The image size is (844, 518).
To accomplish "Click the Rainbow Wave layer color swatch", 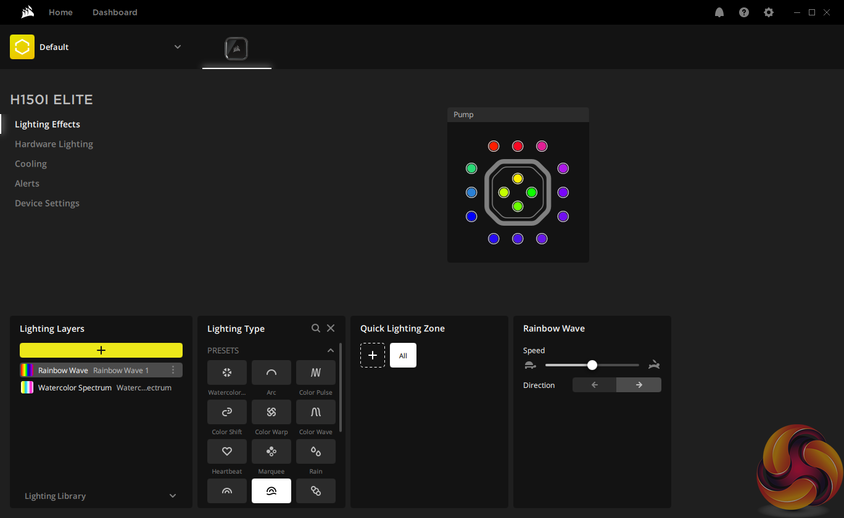I will click(x=27, y=370).
